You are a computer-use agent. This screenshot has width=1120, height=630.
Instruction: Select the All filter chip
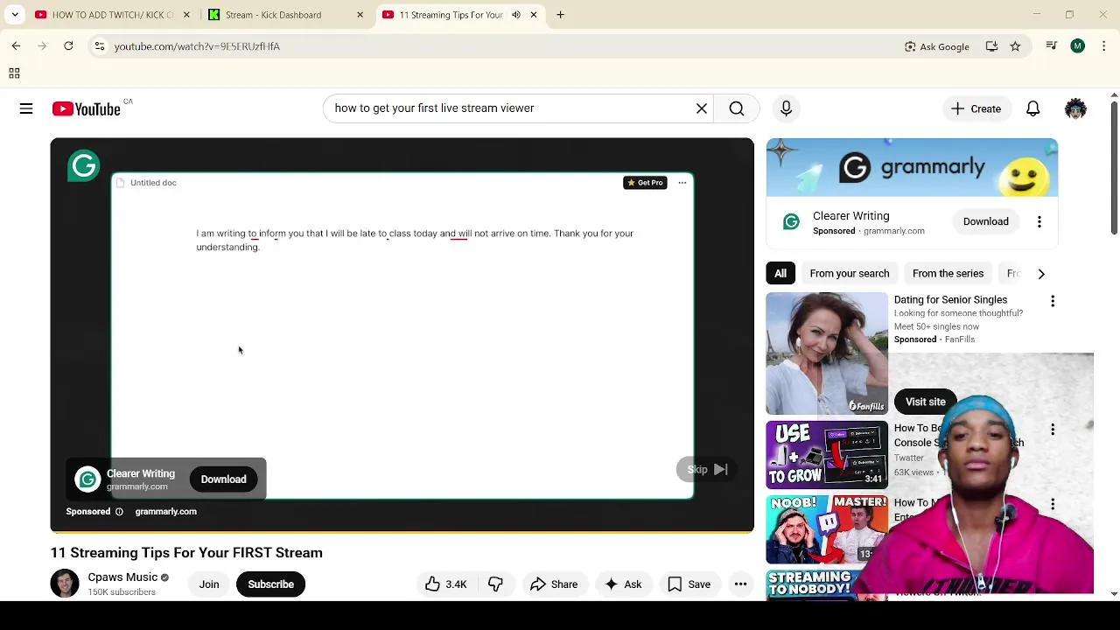(x=780, y=274)
